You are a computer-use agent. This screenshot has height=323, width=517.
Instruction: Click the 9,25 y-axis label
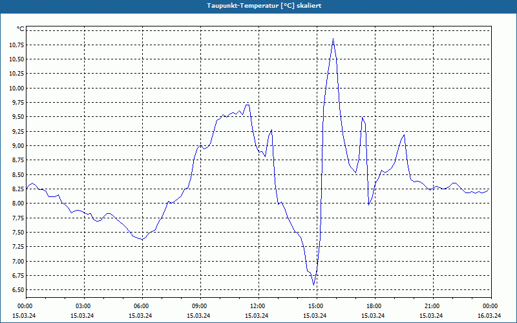point(17,132)
